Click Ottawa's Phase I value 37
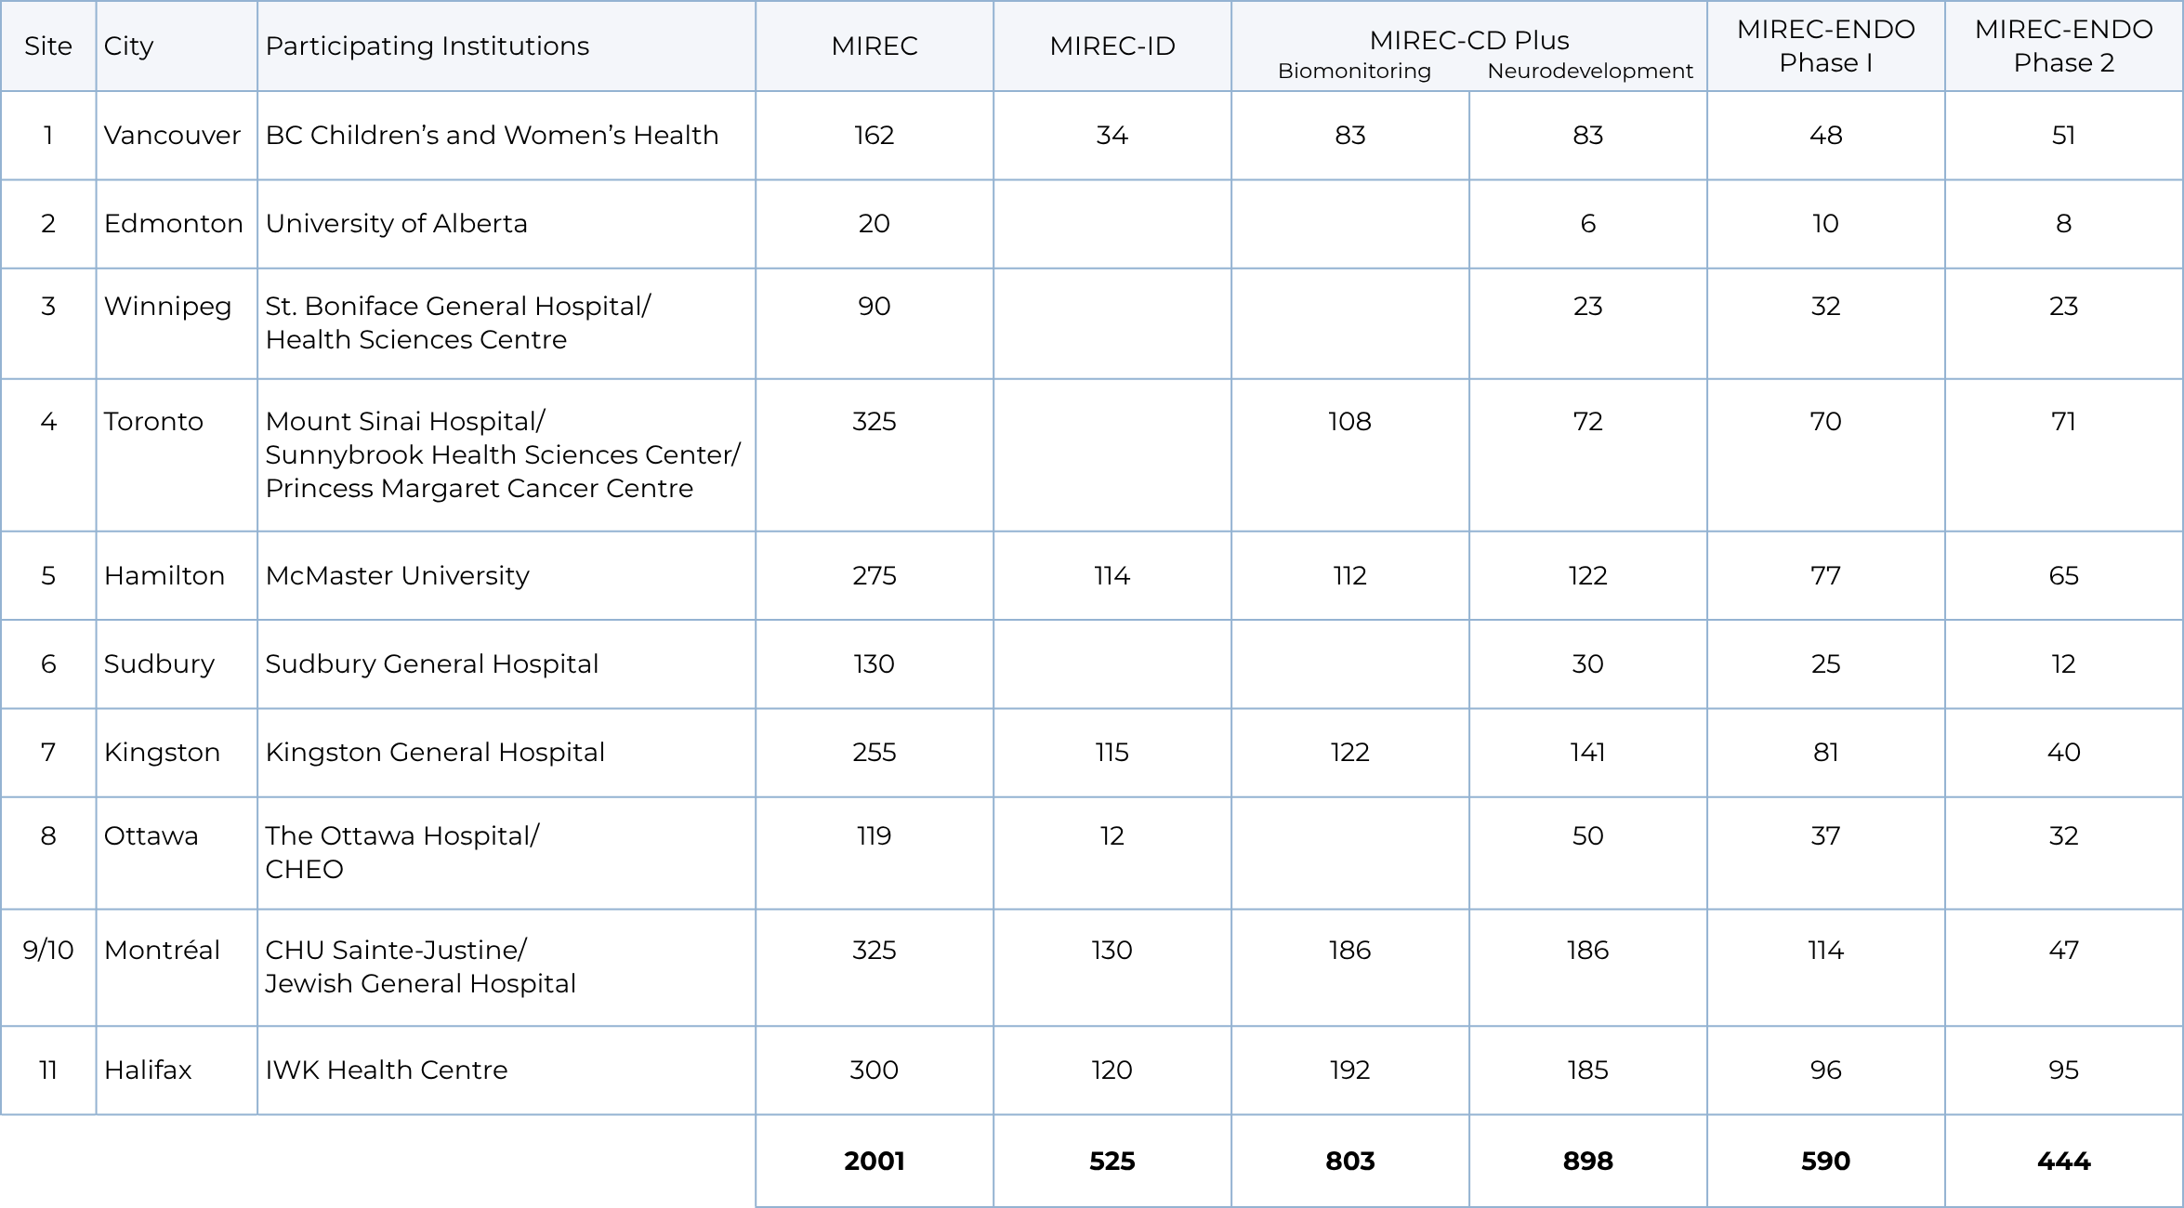 pyautogui.click(x=1826, y=836)
